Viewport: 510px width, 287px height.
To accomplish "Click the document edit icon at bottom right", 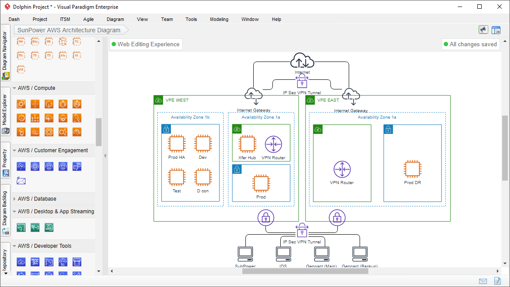I will point(497,281).
